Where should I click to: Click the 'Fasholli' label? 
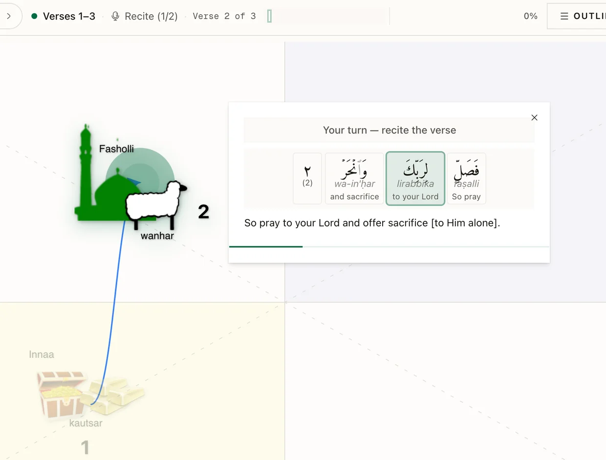coord(116,149)
